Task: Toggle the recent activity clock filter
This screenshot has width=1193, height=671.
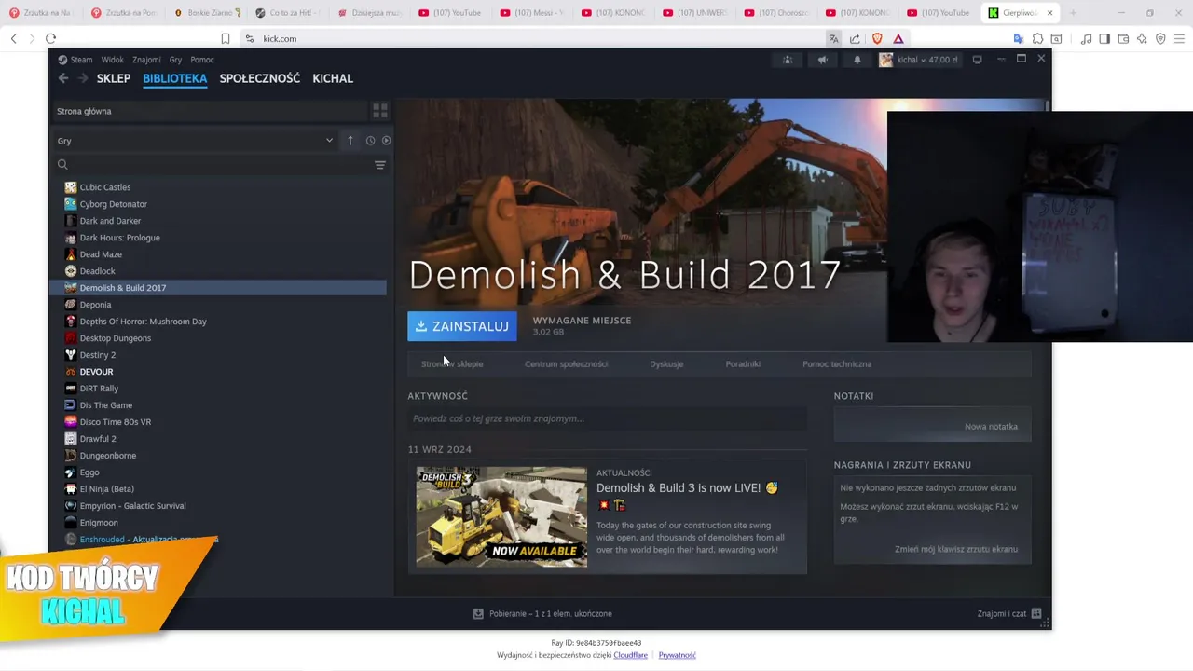Action: point(370,141)
